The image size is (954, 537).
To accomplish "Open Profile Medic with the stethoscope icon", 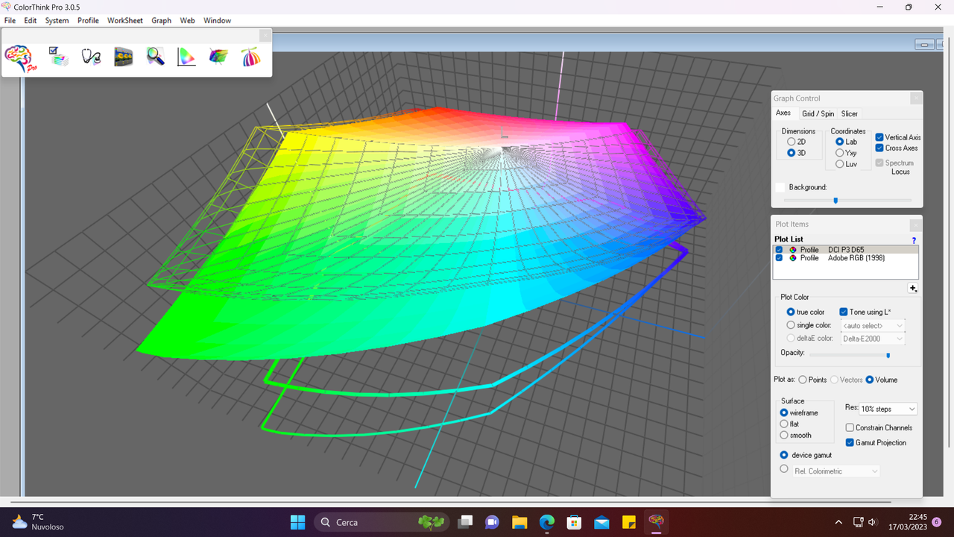I will (x=91, y=56).
